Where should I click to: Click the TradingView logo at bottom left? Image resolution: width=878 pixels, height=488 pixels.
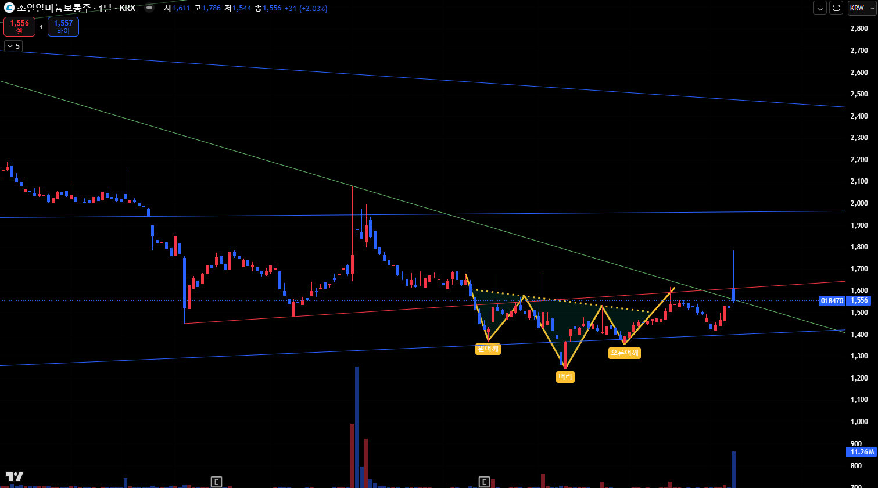click(x=14, y=476)
